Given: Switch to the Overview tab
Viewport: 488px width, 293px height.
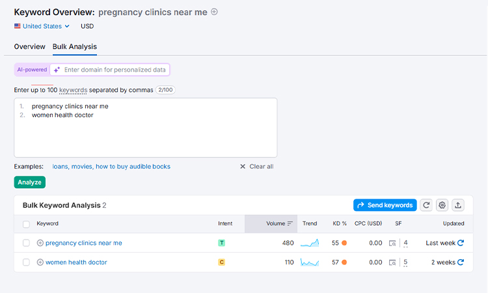Looking at the screenshot, I should point(30,47).
